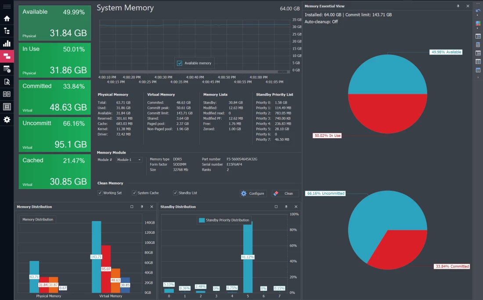Maximize the Standby Distribution panel
The height and width of the screenshot is (300, 483).
click(x=276, y=207)
